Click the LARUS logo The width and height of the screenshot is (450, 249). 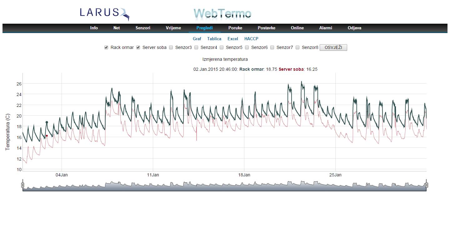[104, 13]
